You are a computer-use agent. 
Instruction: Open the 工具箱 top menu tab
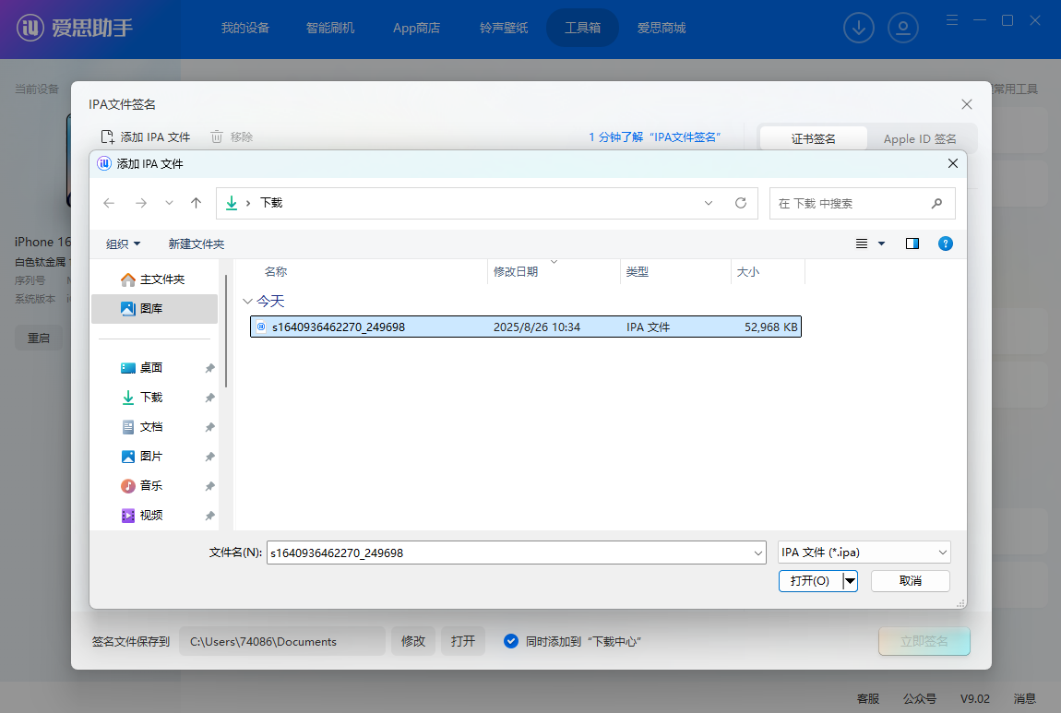(582, 28)
